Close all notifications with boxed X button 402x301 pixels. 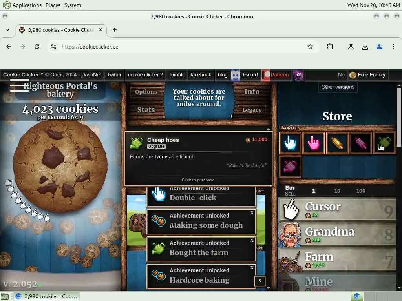coord(260,281)
